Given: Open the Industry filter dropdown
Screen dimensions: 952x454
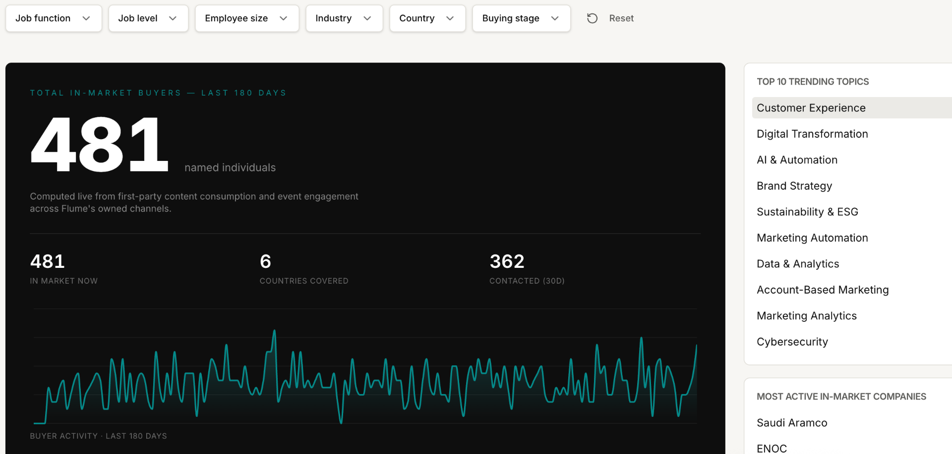Looking at the screenshot, I should 344,18.
